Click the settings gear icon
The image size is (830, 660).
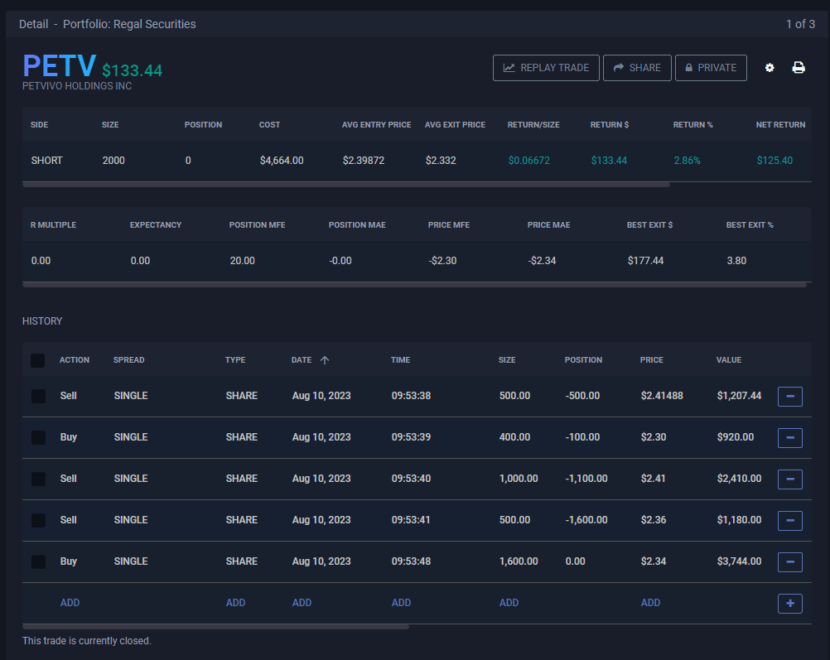[x=770, y=68]
